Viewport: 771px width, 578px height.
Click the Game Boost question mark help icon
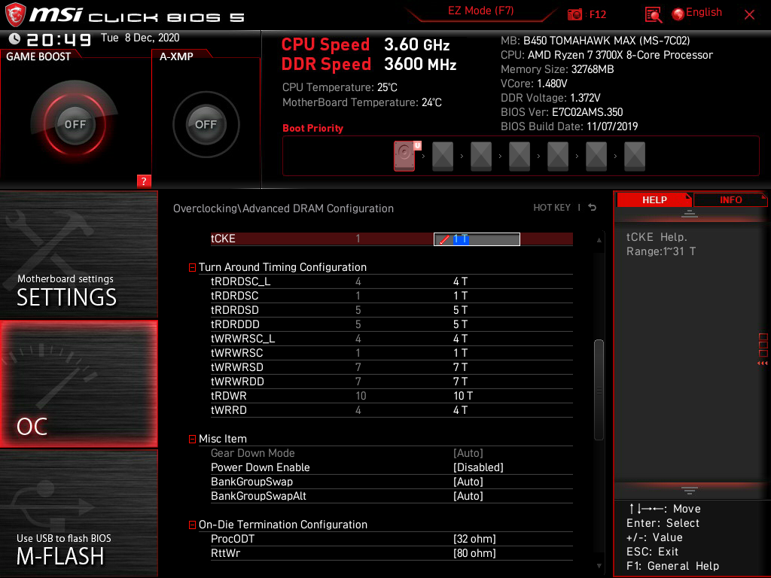(x=144, y=181)
